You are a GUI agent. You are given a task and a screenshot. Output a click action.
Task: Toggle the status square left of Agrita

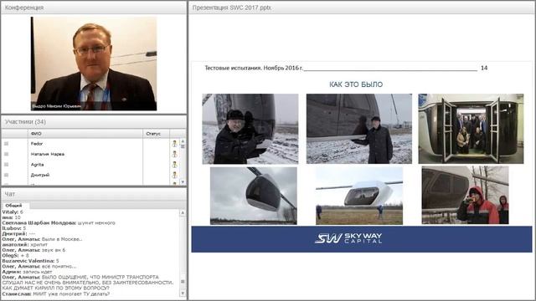6,165
